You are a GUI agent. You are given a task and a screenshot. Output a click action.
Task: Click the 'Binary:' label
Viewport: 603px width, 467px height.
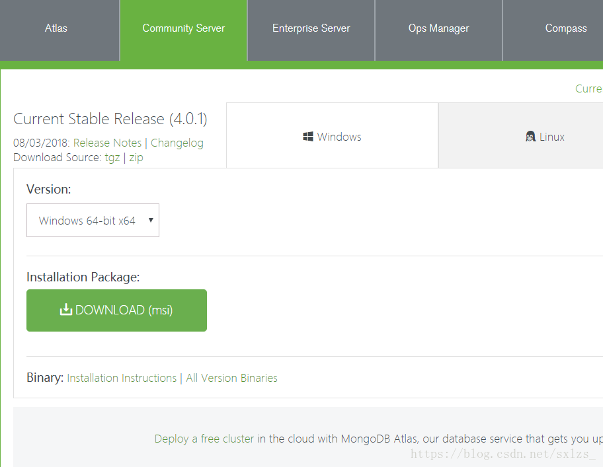point(45,378)
